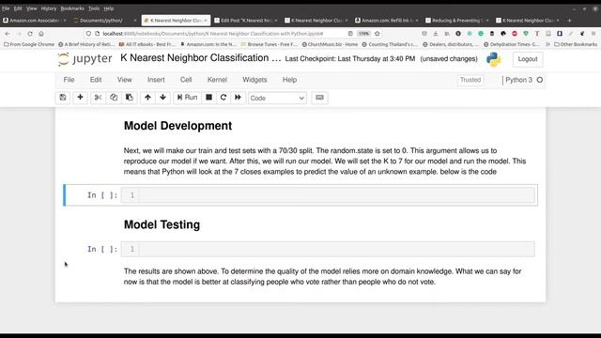This screenshot has height=338, width=601.
Task: Open the Jupyter Edit menu
Action: point(96,80)
